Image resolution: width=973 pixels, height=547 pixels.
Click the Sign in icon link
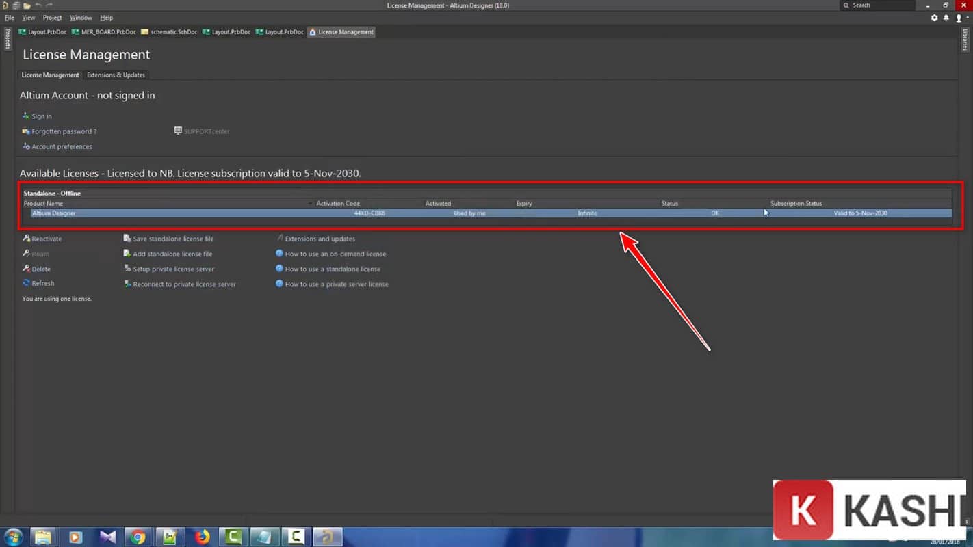(26, 116)
